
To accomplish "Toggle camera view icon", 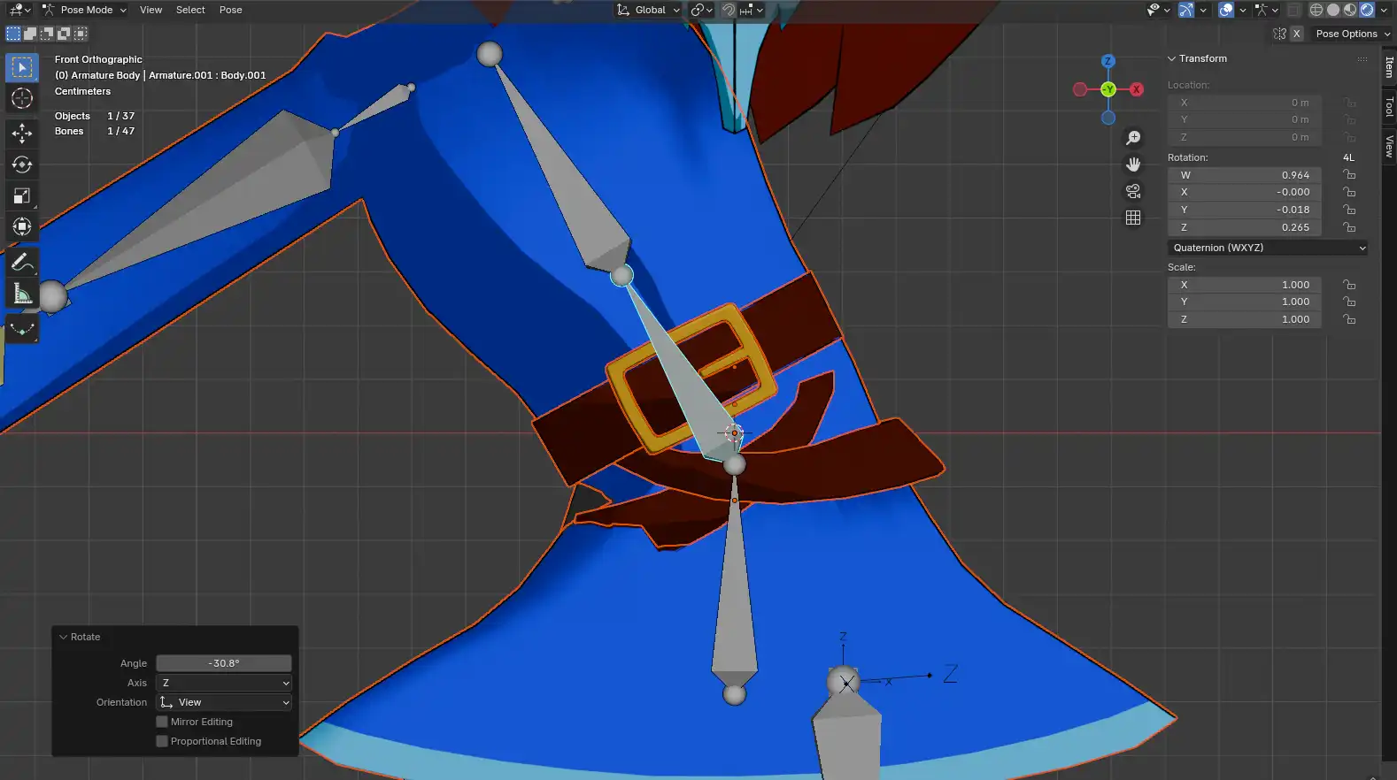I will (1133, 191).
